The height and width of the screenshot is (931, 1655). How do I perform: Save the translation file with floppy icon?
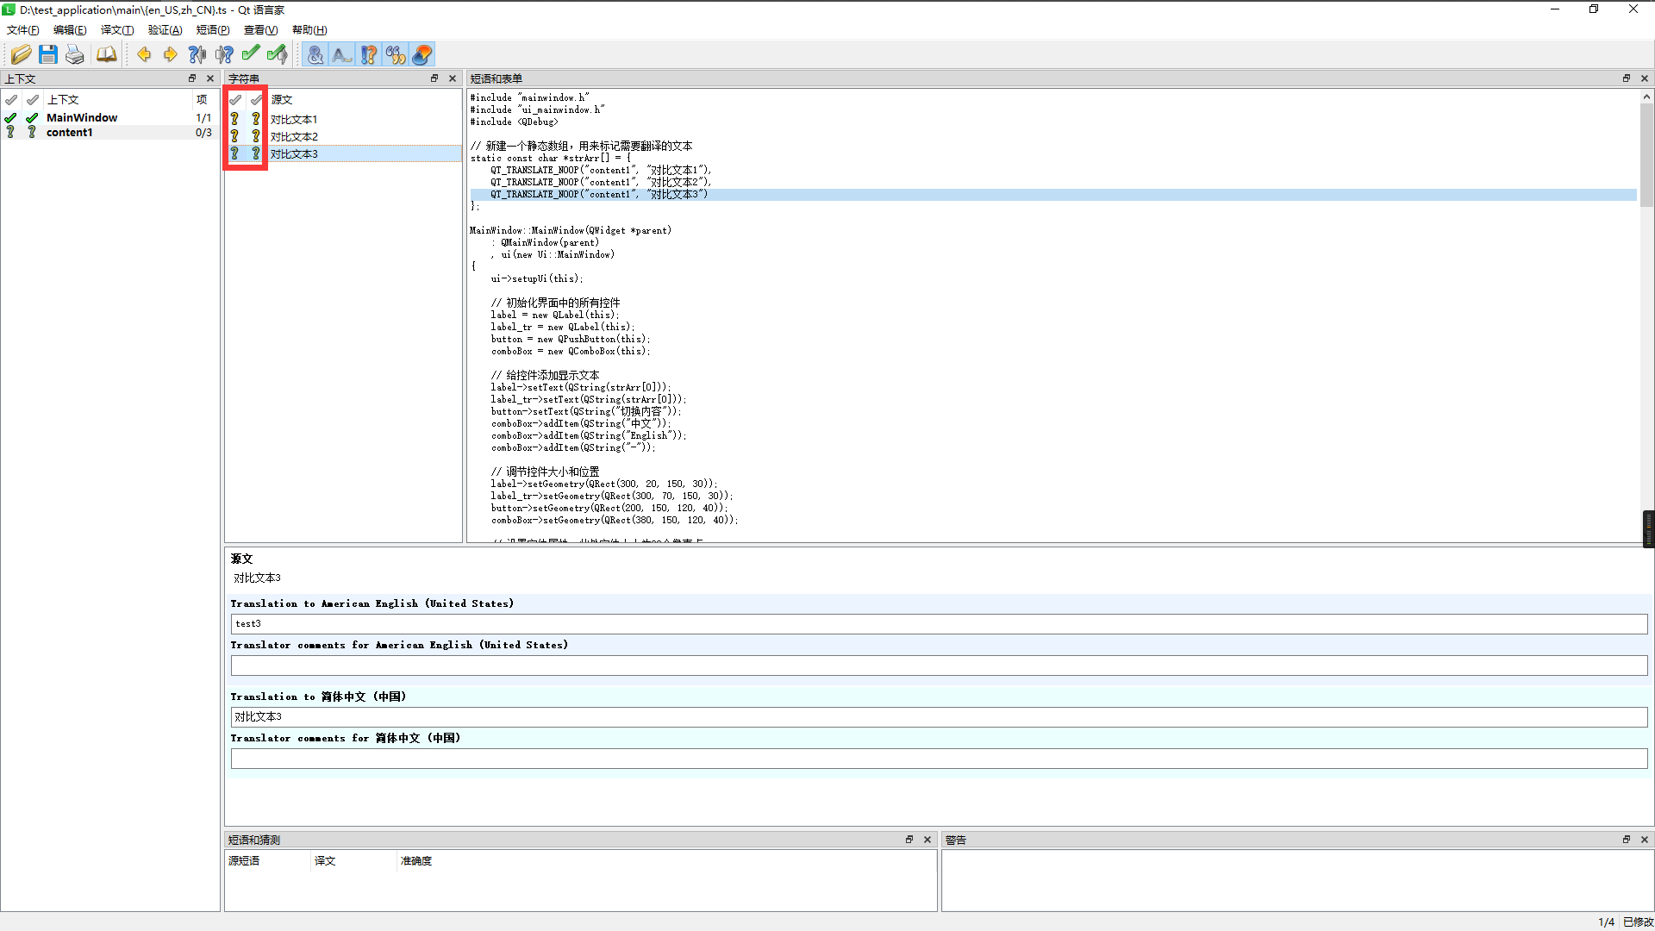click(x=48, y=55)
